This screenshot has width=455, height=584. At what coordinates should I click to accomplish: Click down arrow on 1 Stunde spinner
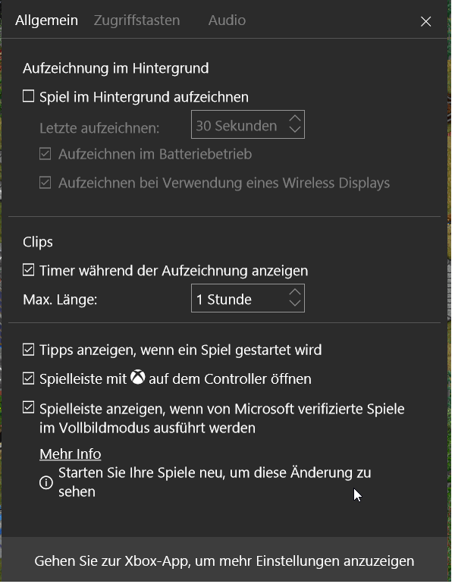[295, 305]
